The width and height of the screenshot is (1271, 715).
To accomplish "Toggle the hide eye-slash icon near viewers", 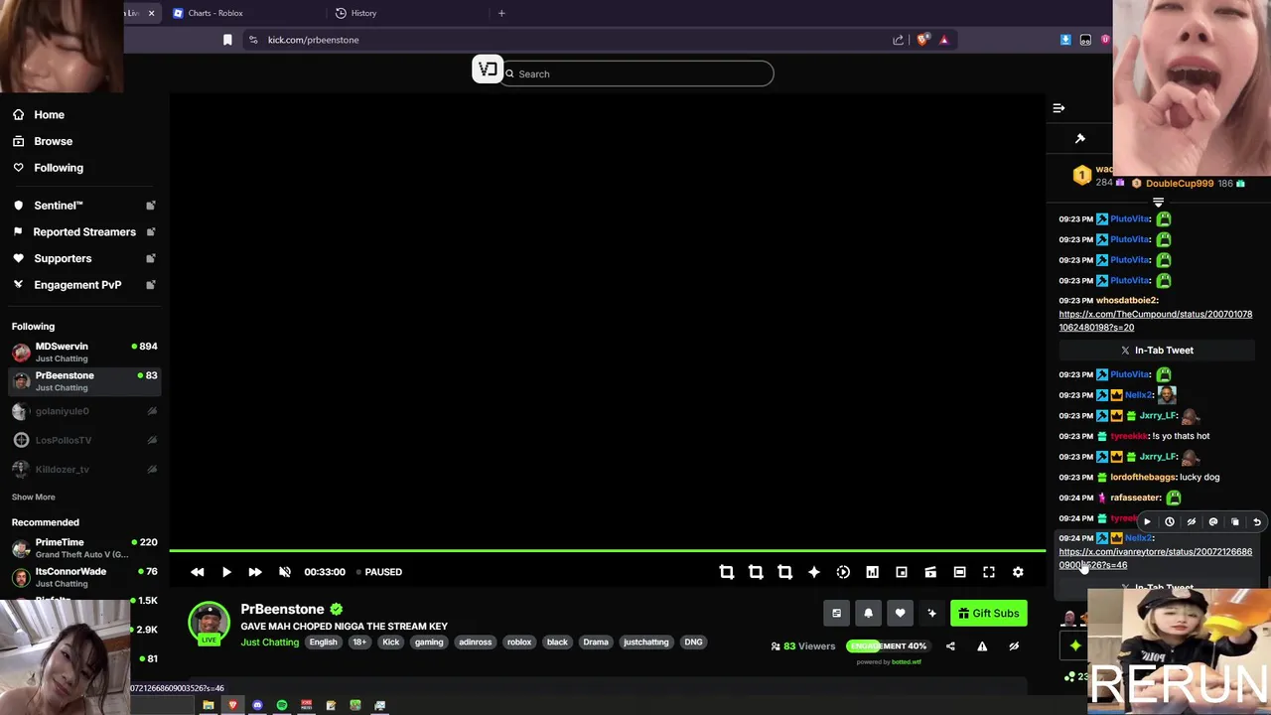I will pyautogui.click(x=1014, y=646).
